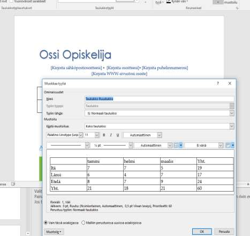
Task: Open the Ei väriä shading dropdown
Action: (221, 146)
